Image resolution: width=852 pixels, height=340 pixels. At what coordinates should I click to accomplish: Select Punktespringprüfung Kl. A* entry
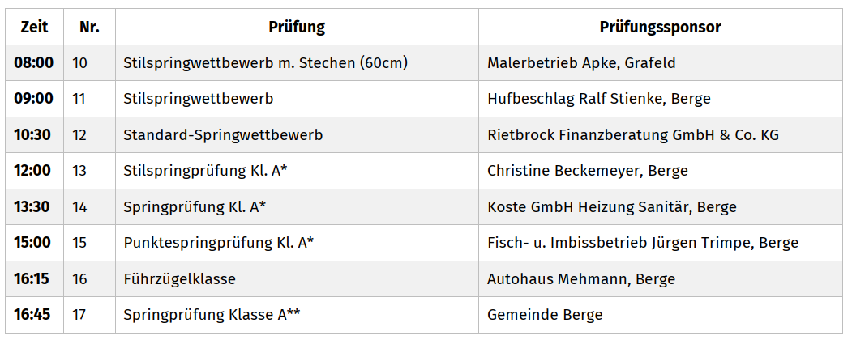click(x=218, y=242)
